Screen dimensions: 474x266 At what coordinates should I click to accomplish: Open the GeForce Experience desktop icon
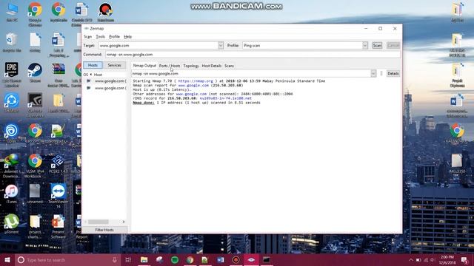(x=35, y=105)
